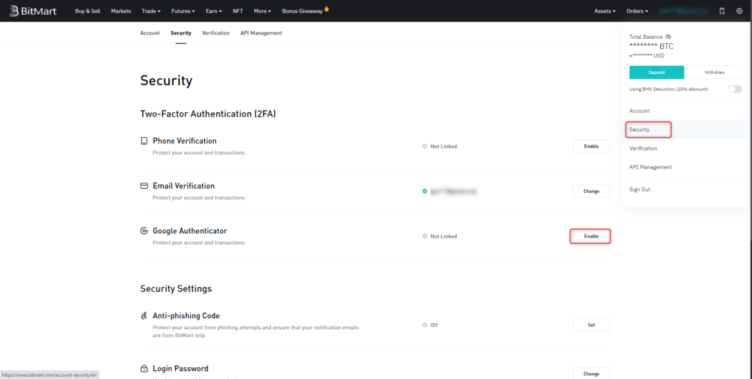
Task: Click Set for Anti-phishing Code
Action: pos(590,325)
